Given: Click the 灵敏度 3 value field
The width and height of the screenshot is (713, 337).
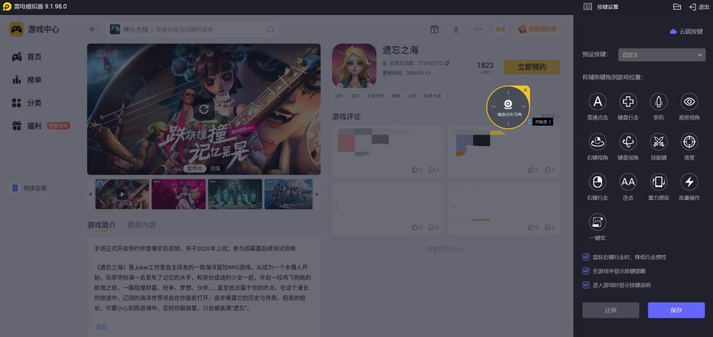Looking at the screenshot, I should point(543,122).
